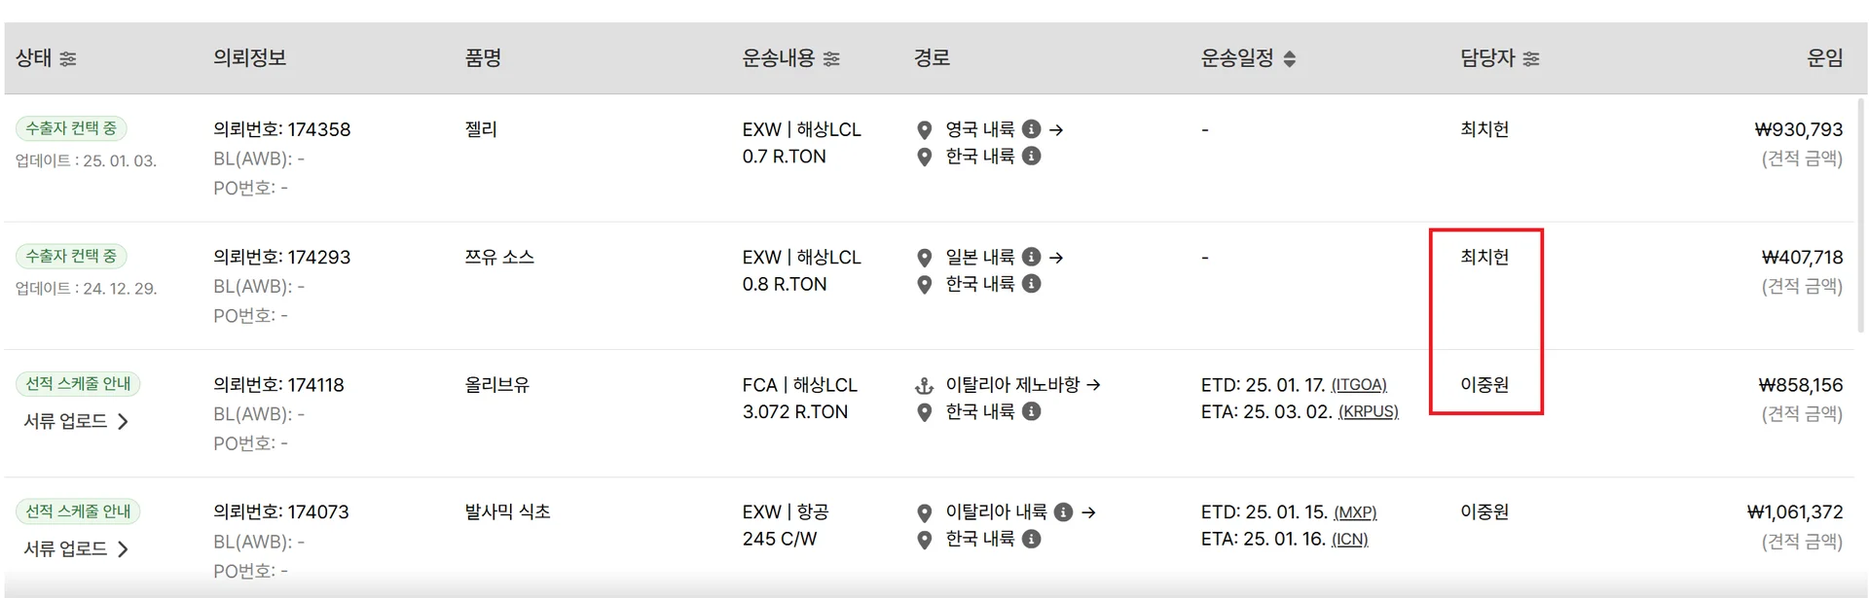The height and width of the screenshot is (598, 1869).
Task: Click the ITGOA port code link
Action: coord(1359,385)
